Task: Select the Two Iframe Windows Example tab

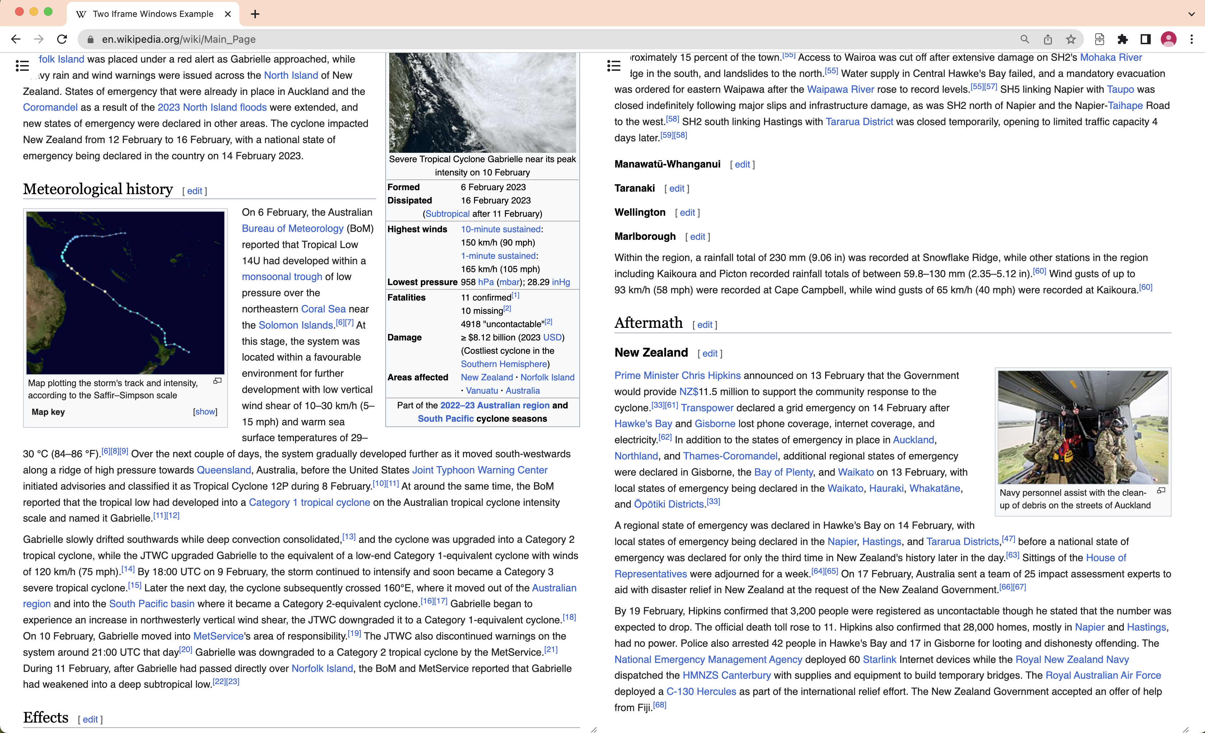Action: click(x=153, y=14)
